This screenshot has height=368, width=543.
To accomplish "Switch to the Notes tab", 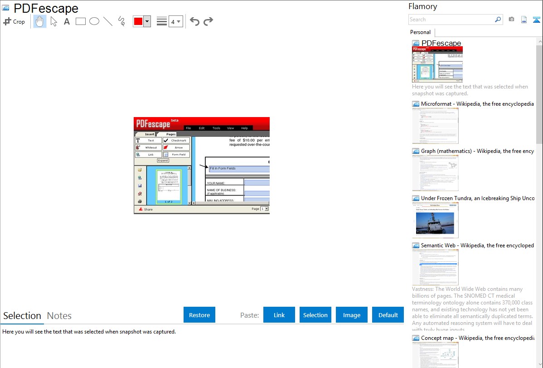I will 59,316.
